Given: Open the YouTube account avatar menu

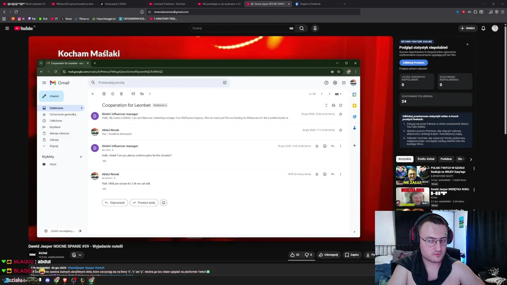Looking at the screenshot, I should click(495, 28).
